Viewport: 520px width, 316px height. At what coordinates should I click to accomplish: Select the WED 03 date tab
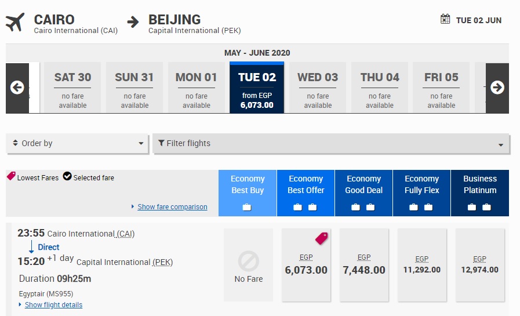318,88
